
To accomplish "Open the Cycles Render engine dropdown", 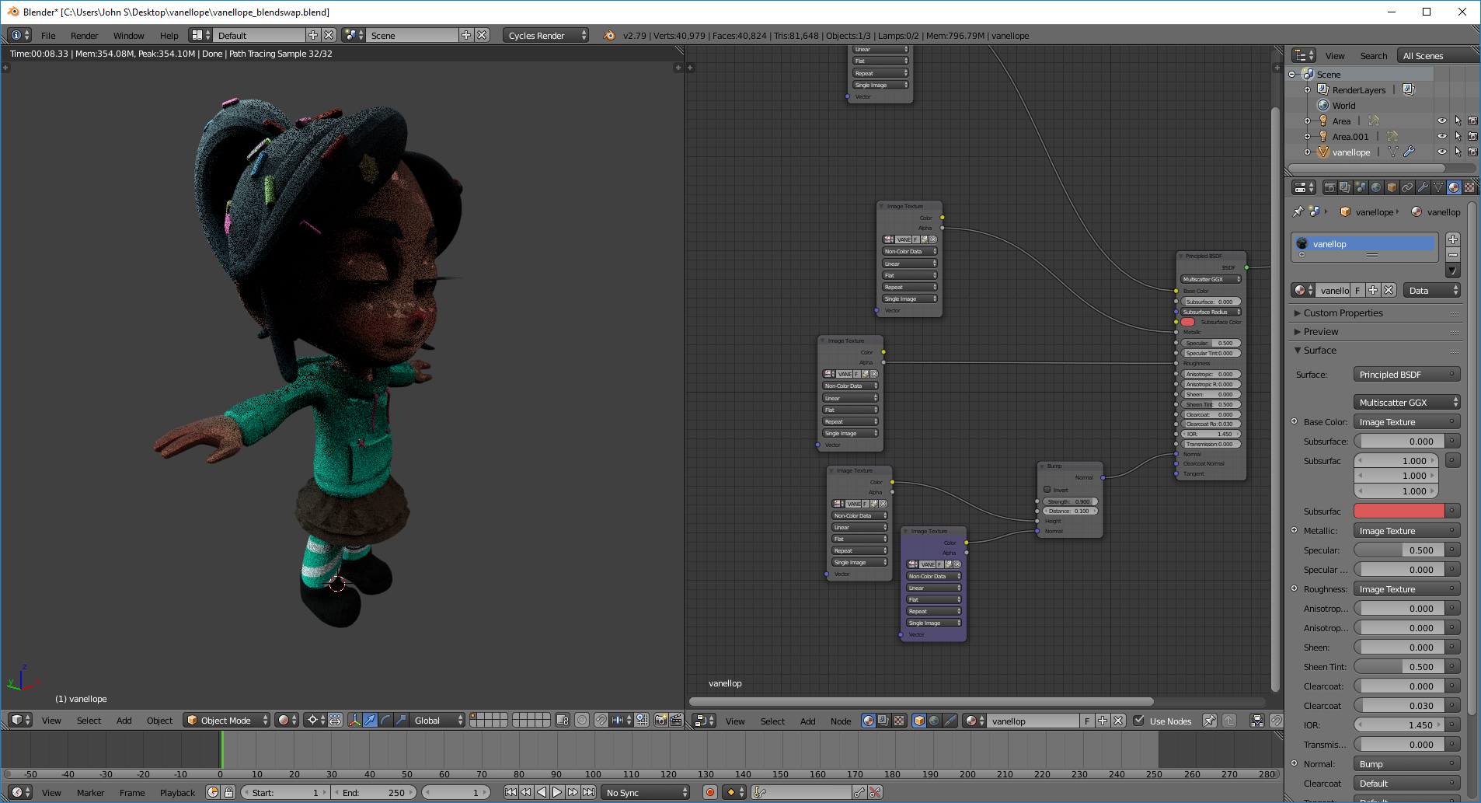I will pyautogui.click(x=545, y=36).
